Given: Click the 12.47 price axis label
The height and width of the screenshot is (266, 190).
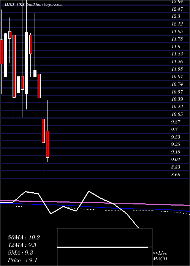Looking at the screenshot, I should pyautogui.click(x=177, y=9).
